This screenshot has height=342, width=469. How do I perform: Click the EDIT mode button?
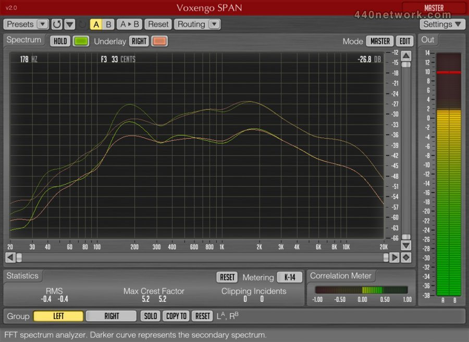click(405, 41)
